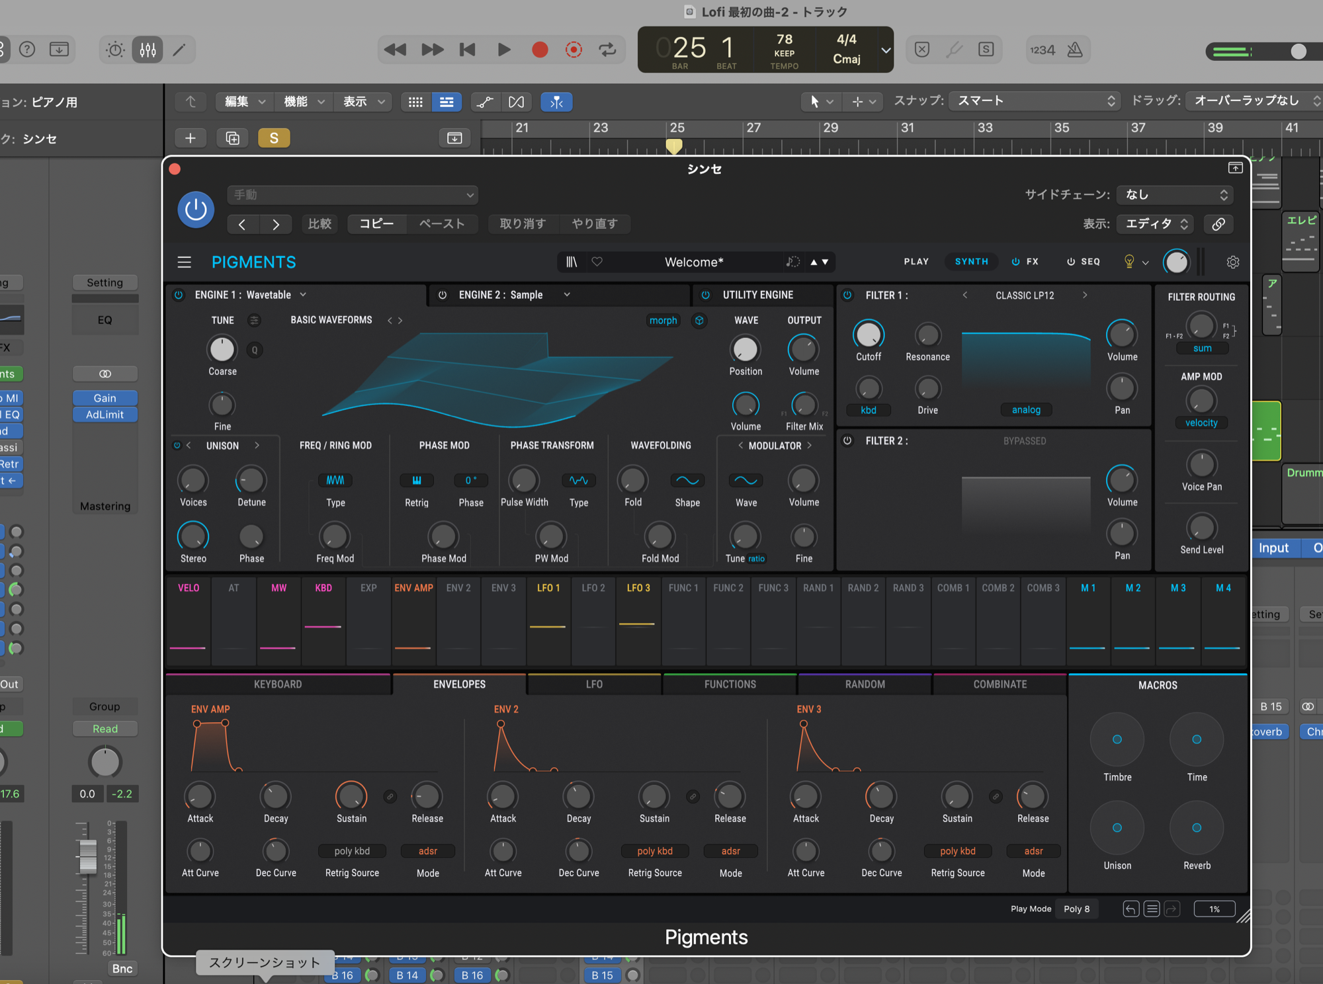The width and height of the screenshot is (1323, 984).
Task: Open the Pigments settings gear icon
Action: [x=1233, y=262]
